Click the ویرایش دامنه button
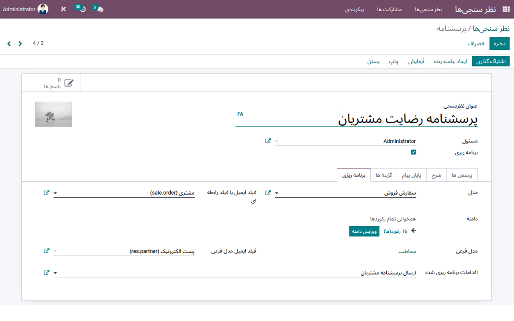Screen dimensions: 514x321 [364, 231]
